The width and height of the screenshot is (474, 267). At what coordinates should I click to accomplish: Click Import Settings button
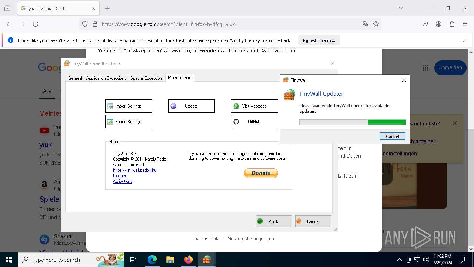(x=128, y=106)
